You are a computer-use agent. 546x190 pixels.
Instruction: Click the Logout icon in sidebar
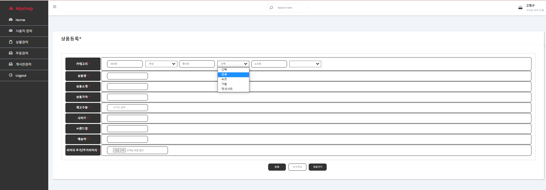coord(11,75)
